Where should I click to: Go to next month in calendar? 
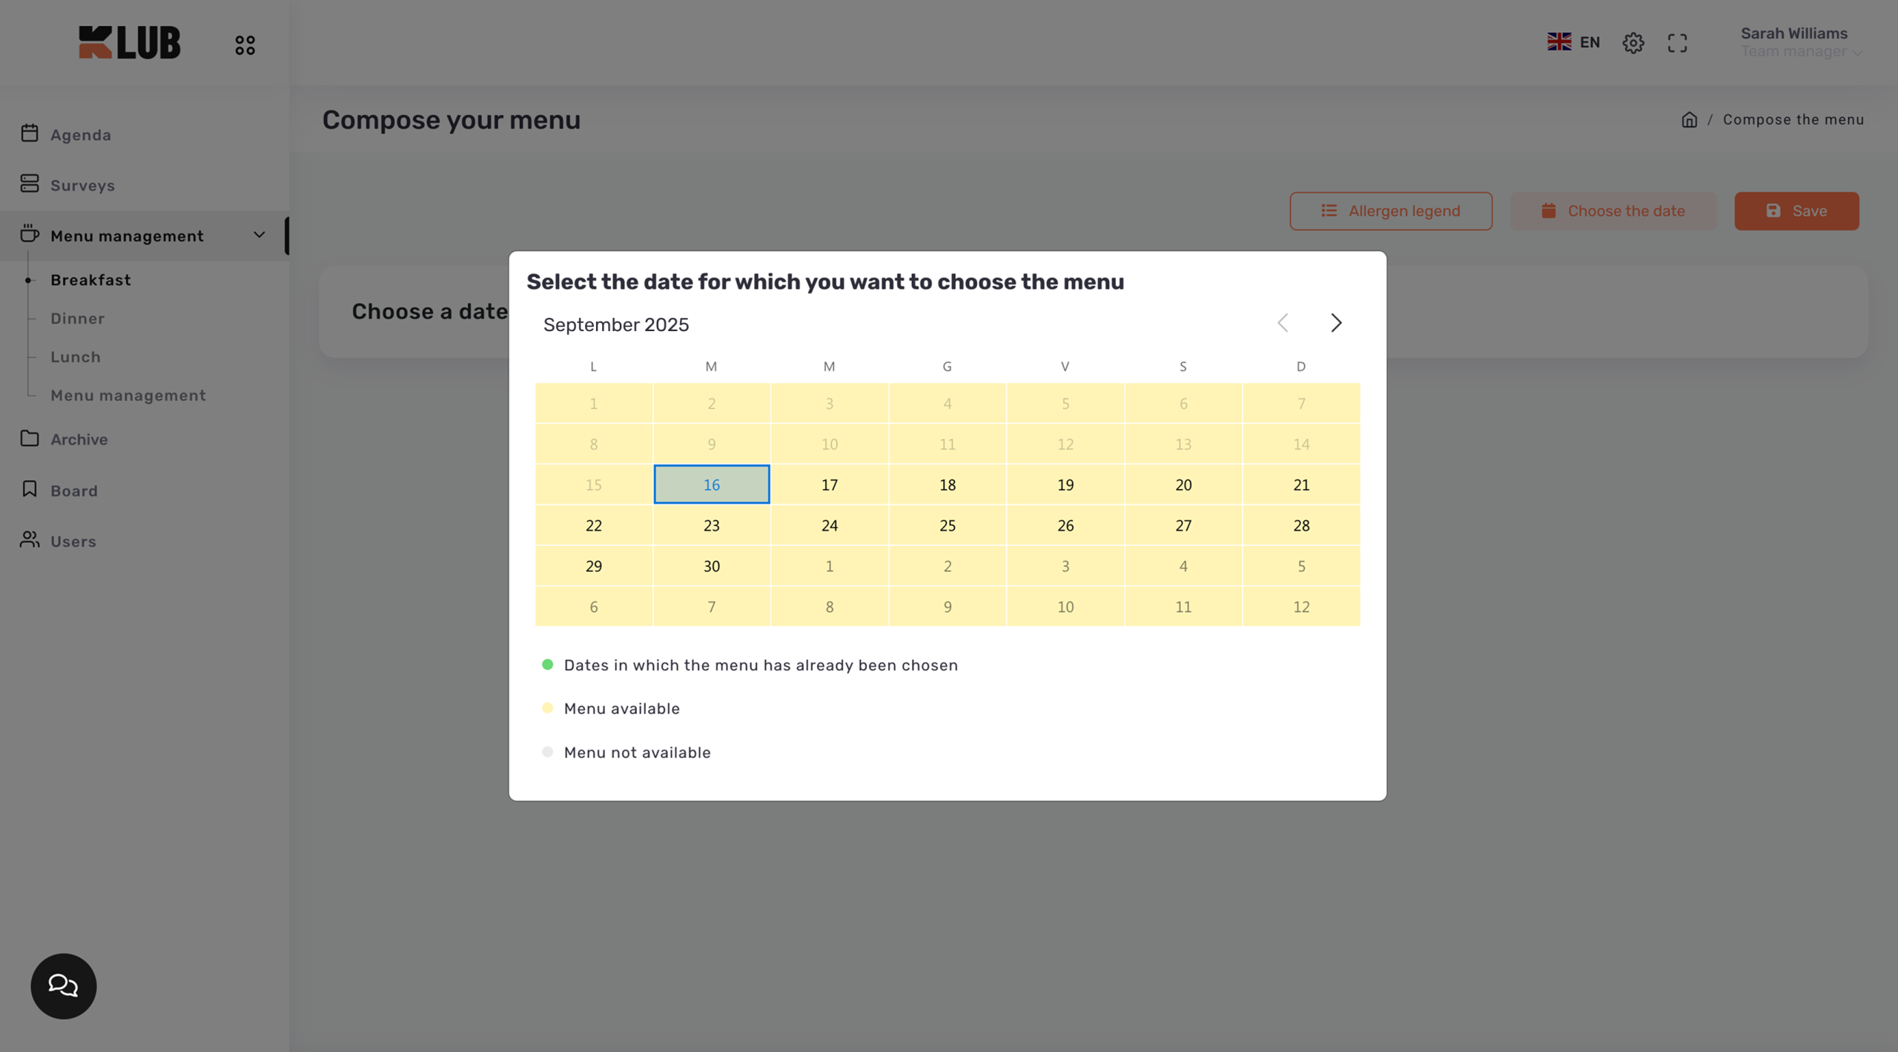[x=1335, y=323]
